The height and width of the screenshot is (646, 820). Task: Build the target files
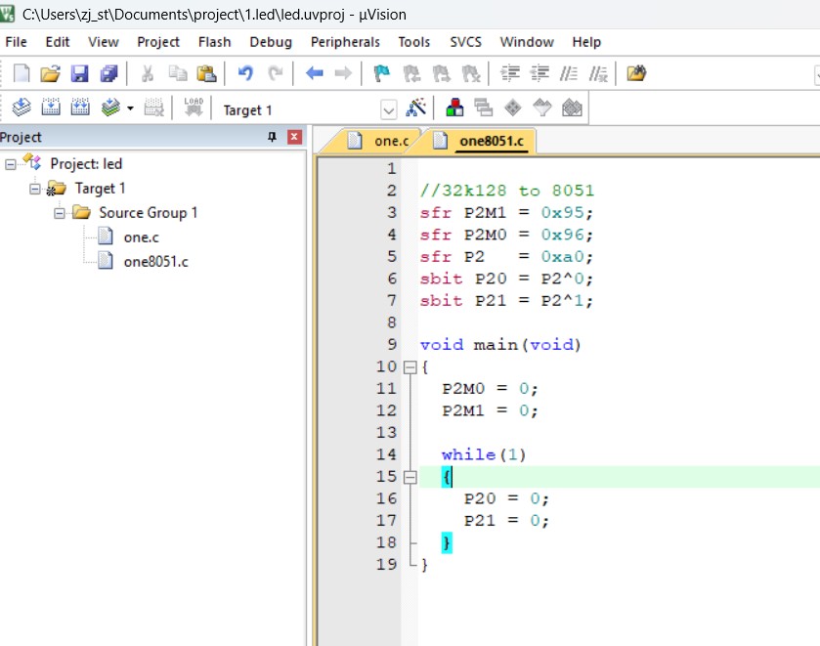[51, 108]
